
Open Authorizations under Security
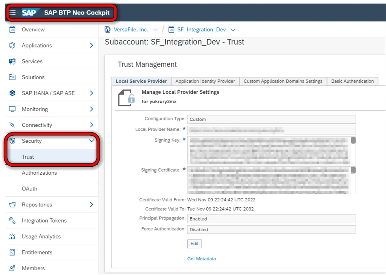point(39,173)
